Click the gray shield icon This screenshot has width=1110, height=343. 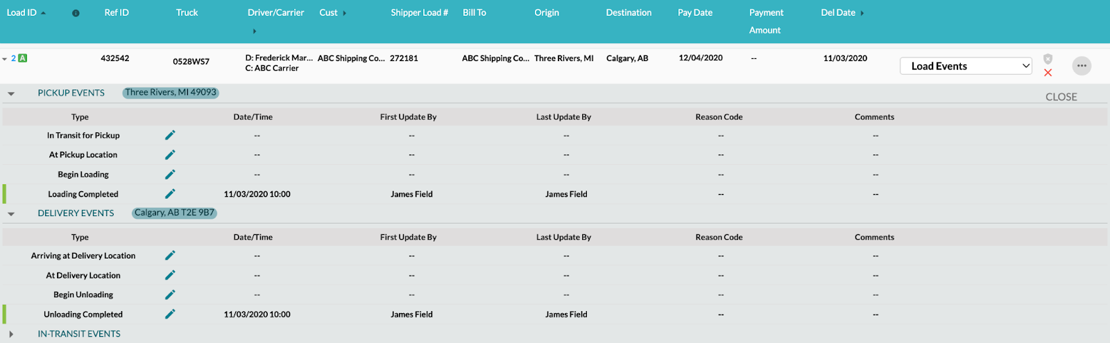pyautogui.click(x=1048, y=59)
